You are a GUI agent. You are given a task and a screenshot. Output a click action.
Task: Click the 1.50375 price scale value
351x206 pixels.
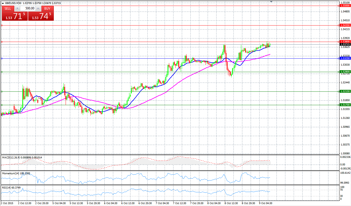pyautogui.click(x=345, y=144)
